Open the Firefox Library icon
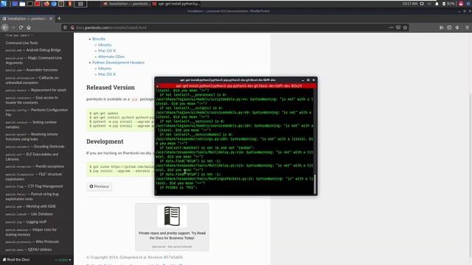Viewport: 472px width, 265px height. pos(442,27)
